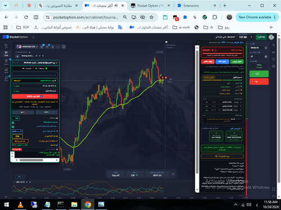This screenshot has width=281, height=210.
Task: Edit the Moving Average indicator settings
Action: click(39, 56)
